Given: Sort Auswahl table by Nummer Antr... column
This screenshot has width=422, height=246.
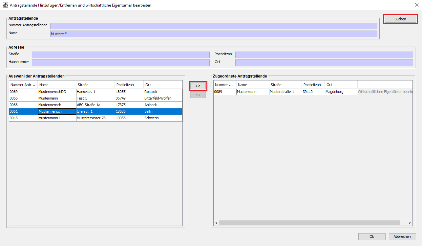Looking at the screenshot, I should point(23,85).
